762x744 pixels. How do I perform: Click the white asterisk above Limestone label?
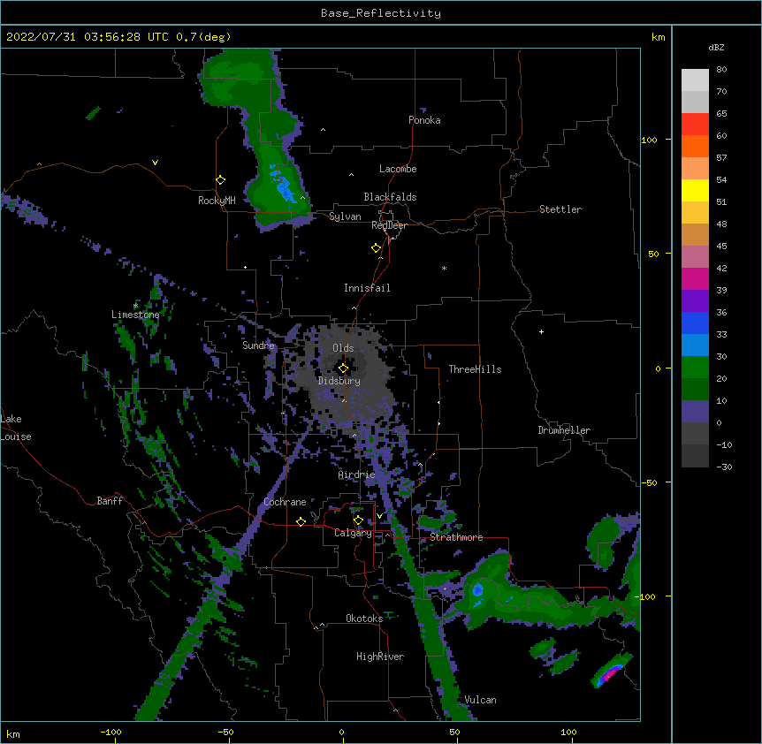click(135, 306)
